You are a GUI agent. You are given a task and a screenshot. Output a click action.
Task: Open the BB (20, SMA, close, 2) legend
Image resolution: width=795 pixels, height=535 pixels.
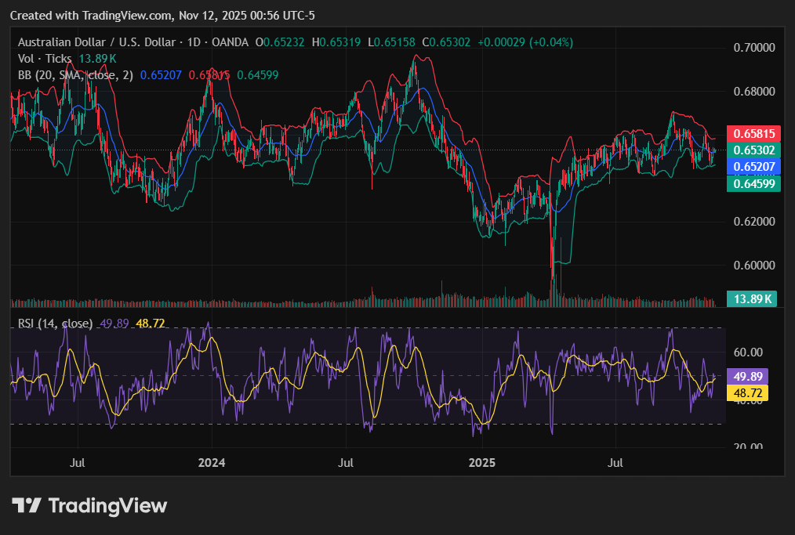[x=75, y=75]
